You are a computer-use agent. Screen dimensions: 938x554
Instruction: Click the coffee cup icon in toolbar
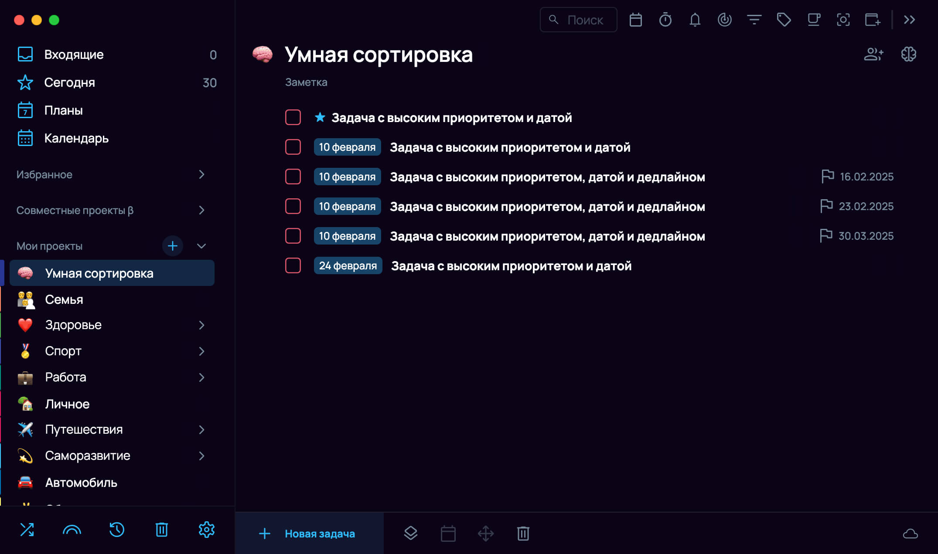pyautogui.click(x=813, y=20)
